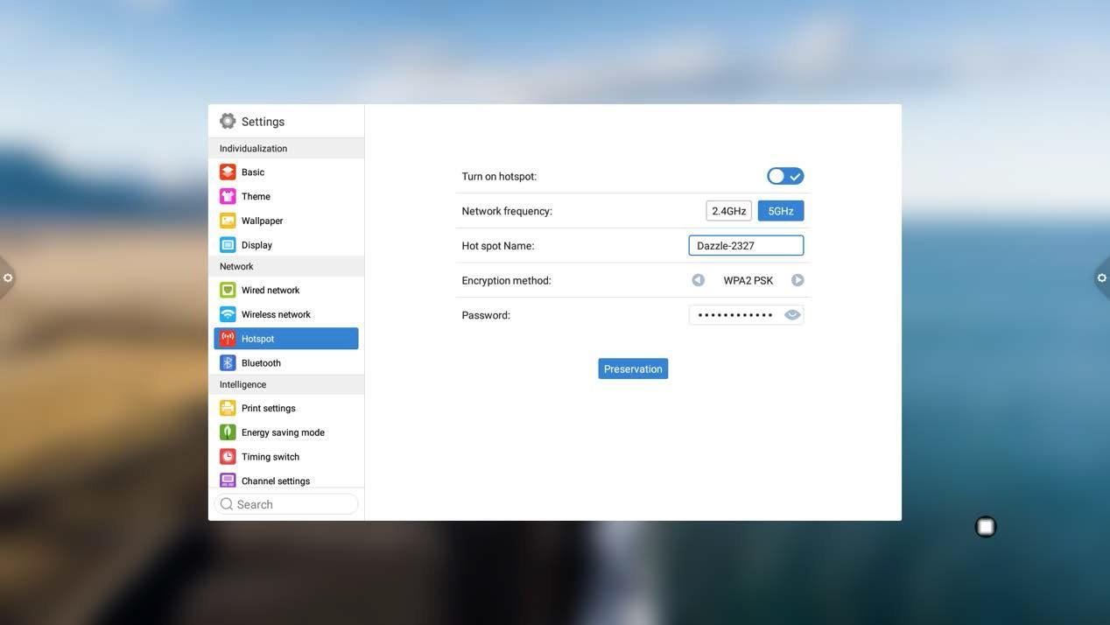Expand the left edge side panel handle
This screenshot has width=1110, height=625.
click(x=7, y=278)
